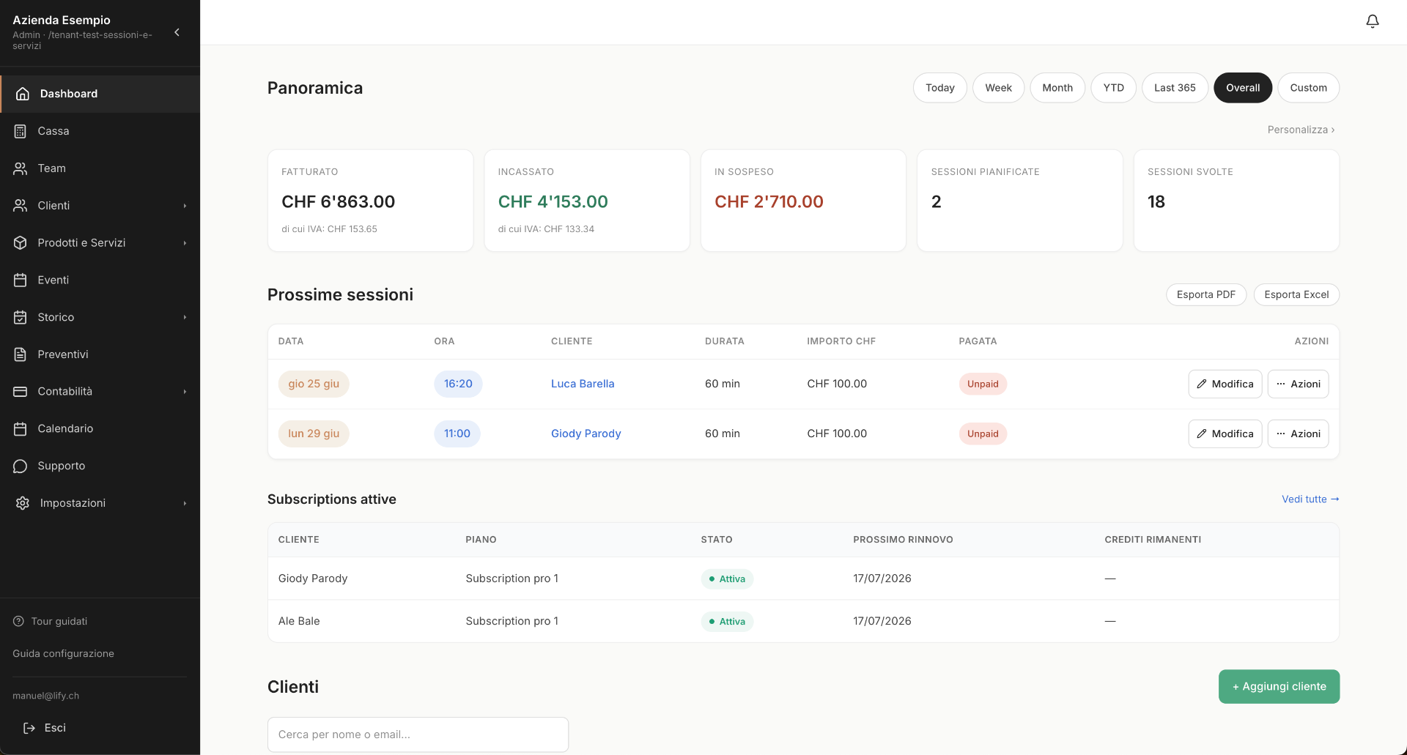Click the Aggiungi cliente button
Screen dimensions: 1407x755
tap(1279, 686)
